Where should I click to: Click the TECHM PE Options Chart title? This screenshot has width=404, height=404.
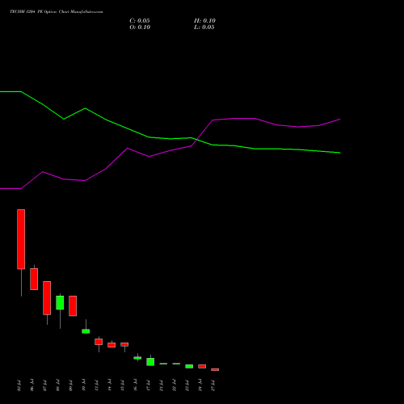pos(57,12)
